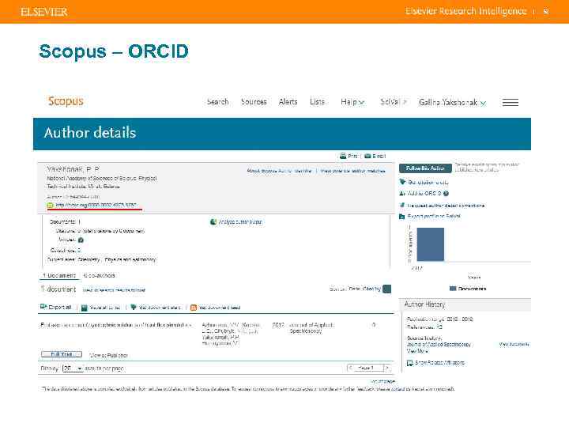Click the Follow this Author button
Viewport: 569px width, 427px height.
(x=425, y=168)
